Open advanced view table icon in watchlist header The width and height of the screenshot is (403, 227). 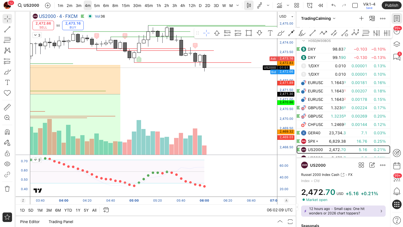pyautogui.click(x=372, y=18)
